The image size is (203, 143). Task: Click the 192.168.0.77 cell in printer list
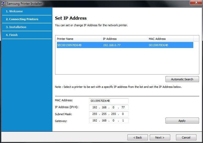tap(112, 45)
